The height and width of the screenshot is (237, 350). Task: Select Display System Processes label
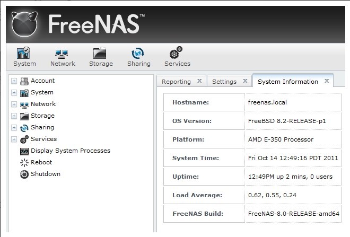[x=71, y=151]
